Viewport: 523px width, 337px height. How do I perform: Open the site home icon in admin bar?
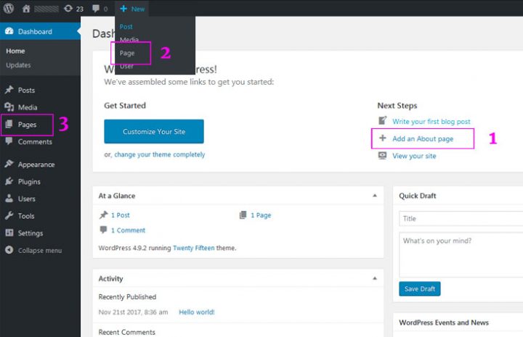[26, 9]
